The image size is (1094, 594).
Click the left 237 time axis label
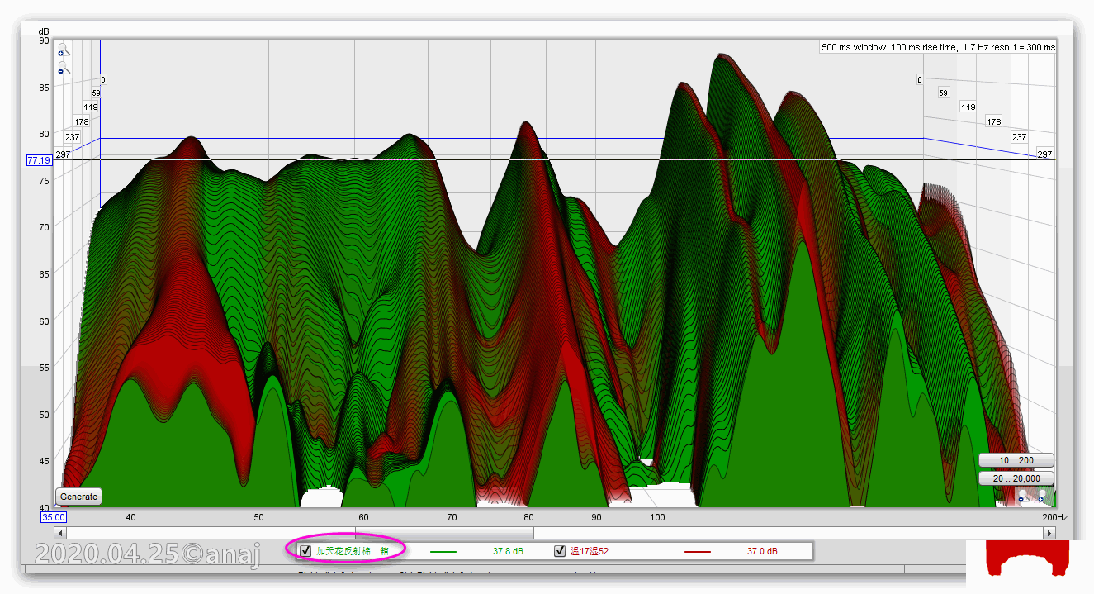pos(72,137)
